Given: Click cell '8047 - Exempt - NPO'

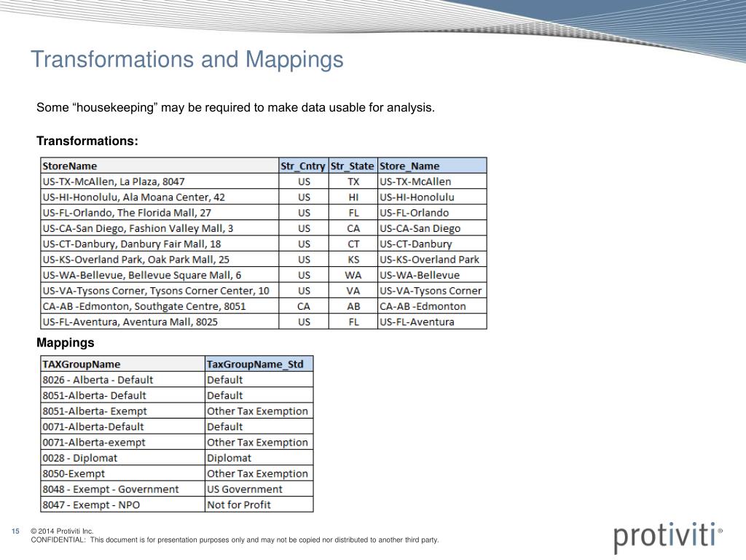Looking at the screenshot, I should click(122, 505).
